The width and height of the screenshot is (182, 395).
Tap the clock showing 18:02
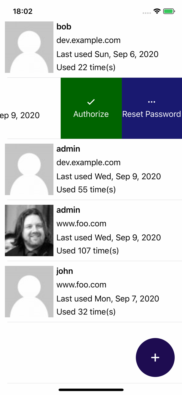click(x=23, y=11)
